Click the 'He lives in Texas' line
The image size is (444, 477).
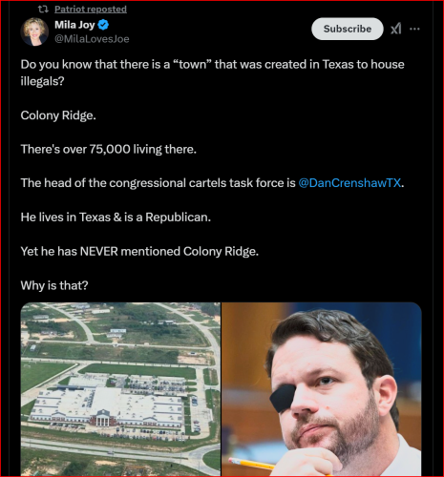(116, 218)
